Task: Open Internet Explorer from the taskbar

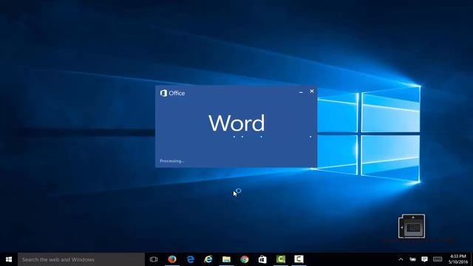Action: [208, 259]
